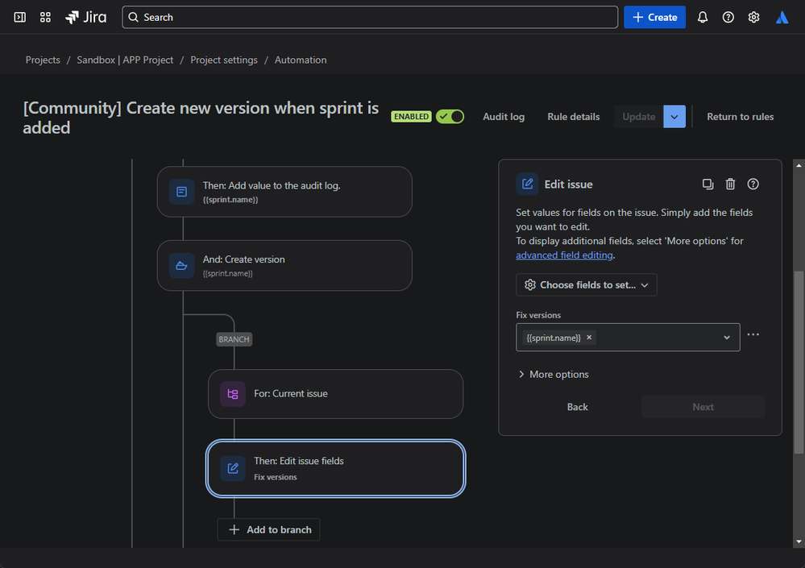805x568 pixels.
Task: Toggle the rule Enabled switch
Action: [450, 117]
